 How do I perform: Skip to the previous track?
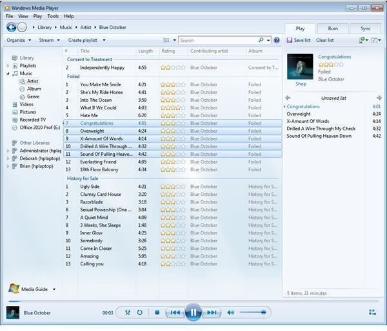click(x=175, y=312)
